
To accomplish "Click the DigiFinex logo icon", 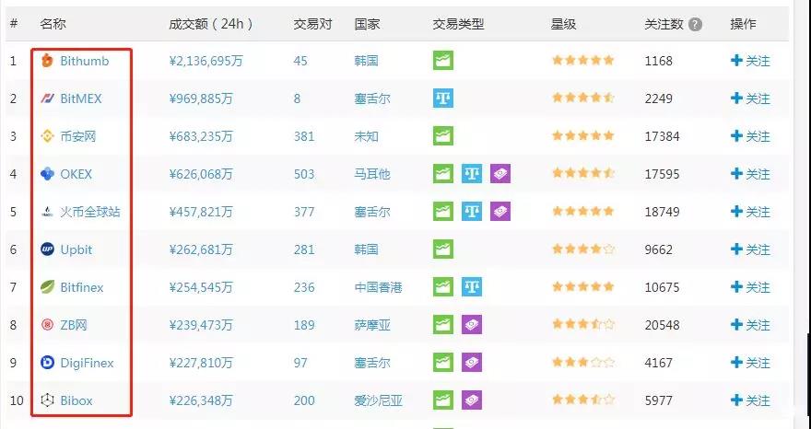I will click(47, 363).
